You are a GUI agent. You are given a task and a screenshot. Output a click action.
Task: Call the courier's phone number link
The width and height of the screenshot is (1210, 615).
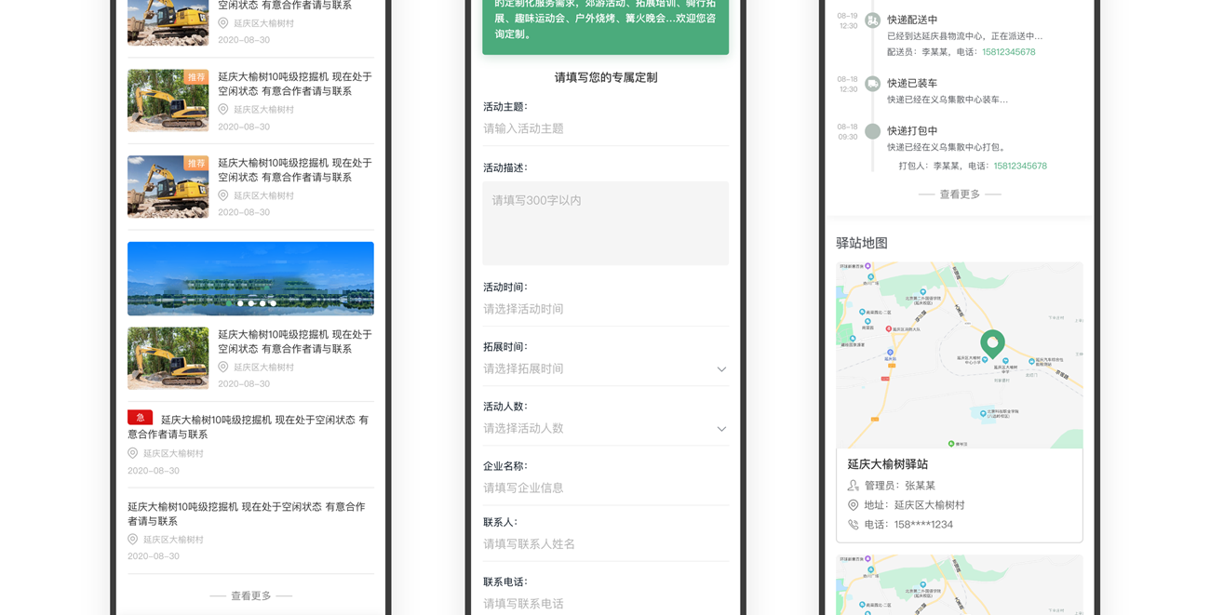1008,52
